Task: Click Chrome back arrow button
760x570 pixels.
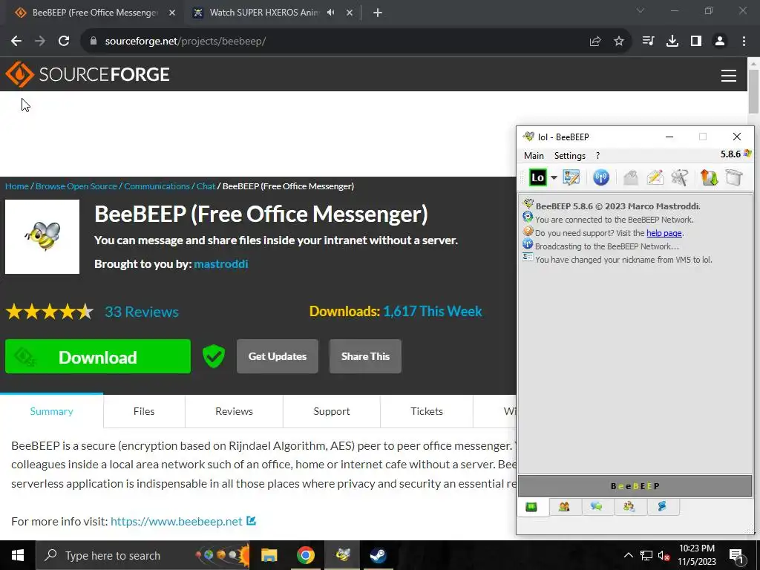Action: point(16,42)
